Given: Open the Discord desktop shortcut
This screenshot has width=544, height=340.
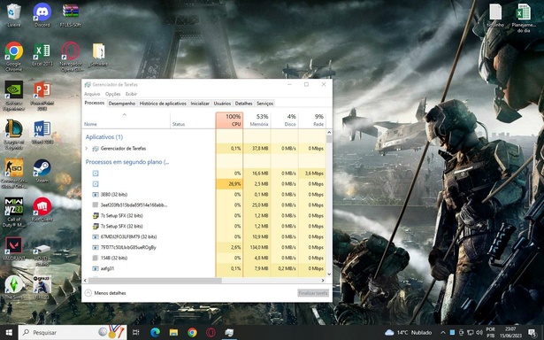Looking at the screenshot, I should (42, 15).
